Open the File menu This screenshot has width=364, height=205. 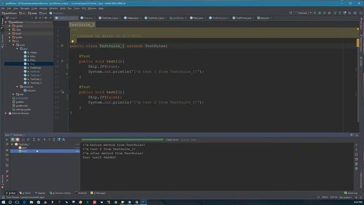(3, 9)
